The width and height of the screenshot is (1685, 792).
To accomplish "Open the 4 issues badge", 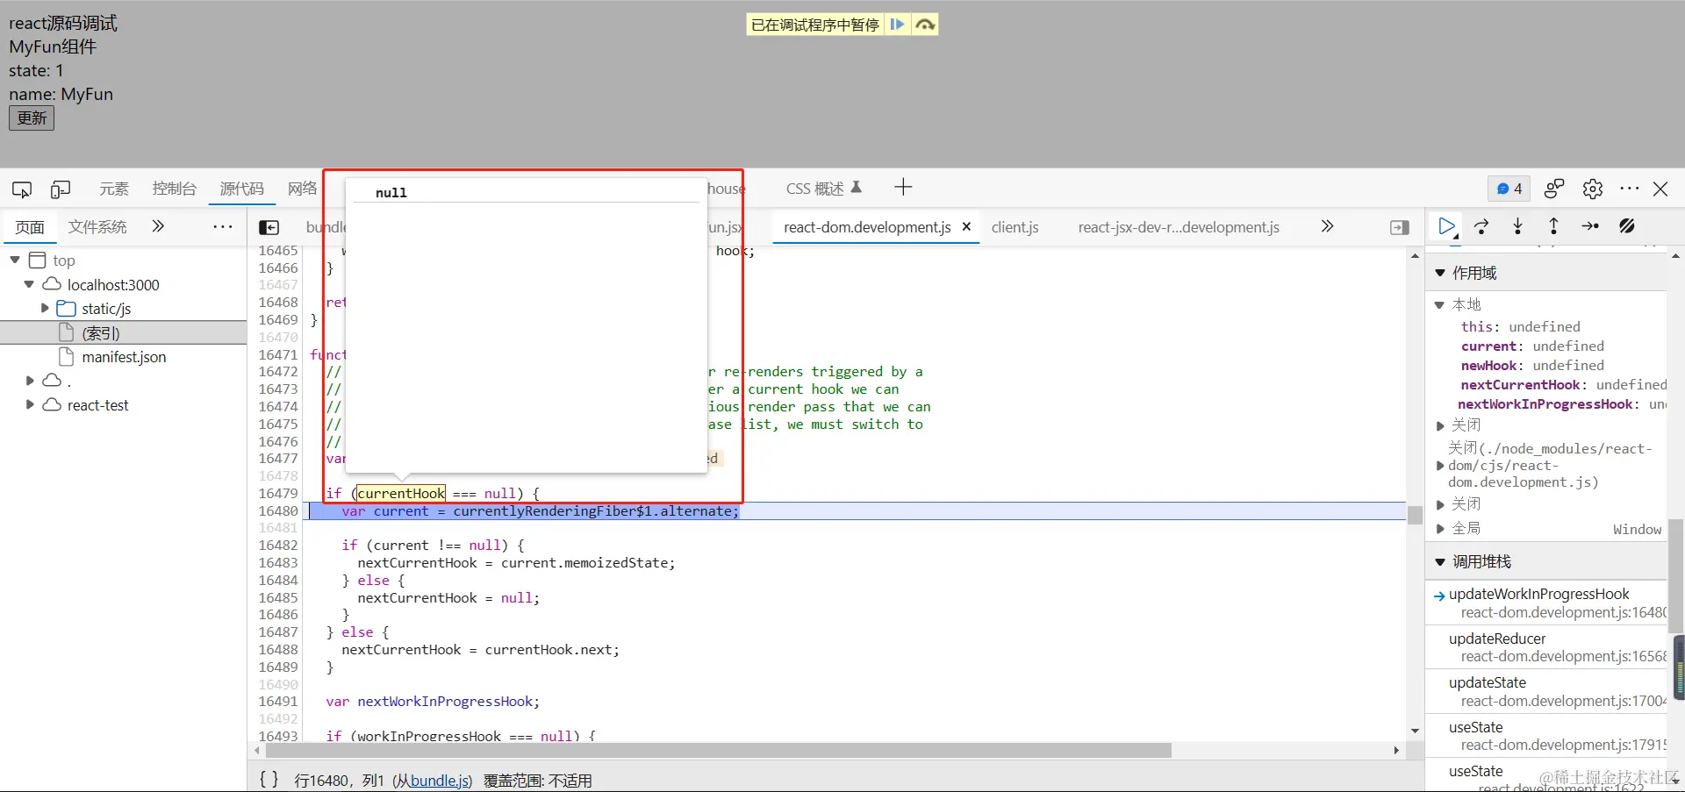I will [1509, 189].
